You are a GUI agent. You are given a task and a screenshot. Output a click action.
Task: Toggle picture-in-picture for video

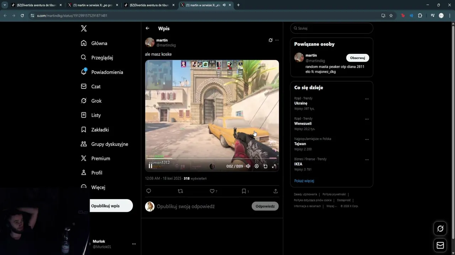(x=265, y=166)
